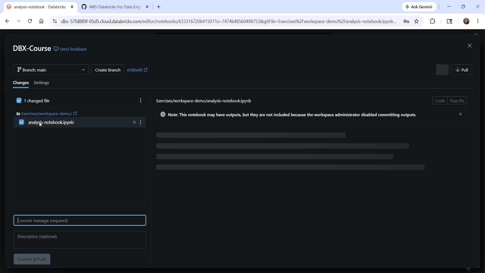Uncheck analysis-notebook.ipynb checkbox
The image size is (485, 273).
(x=21, y=122)
